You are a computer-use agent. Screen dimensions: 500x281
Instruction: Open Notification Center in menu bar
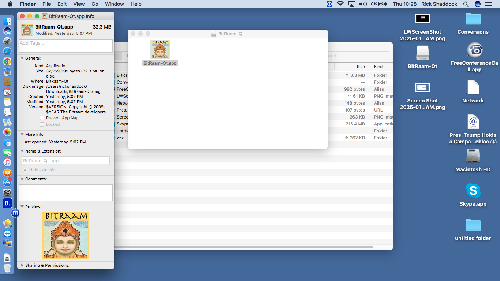488,4
